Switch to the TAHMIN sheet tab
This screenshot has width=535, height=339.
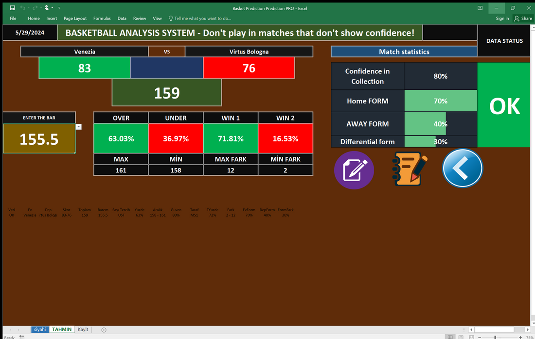click(61, 329)
